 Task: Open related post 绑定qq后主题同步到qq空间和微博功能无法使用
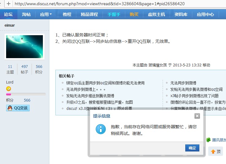[x=105, y=83]
